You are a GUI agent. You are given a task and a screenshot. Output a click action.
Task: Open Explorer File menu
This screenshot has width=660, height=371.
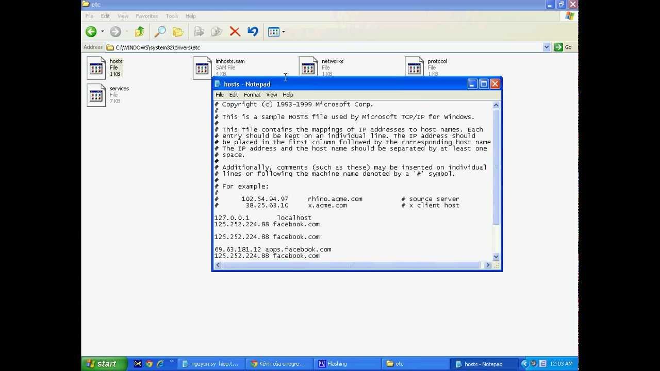tap(89, 16)
